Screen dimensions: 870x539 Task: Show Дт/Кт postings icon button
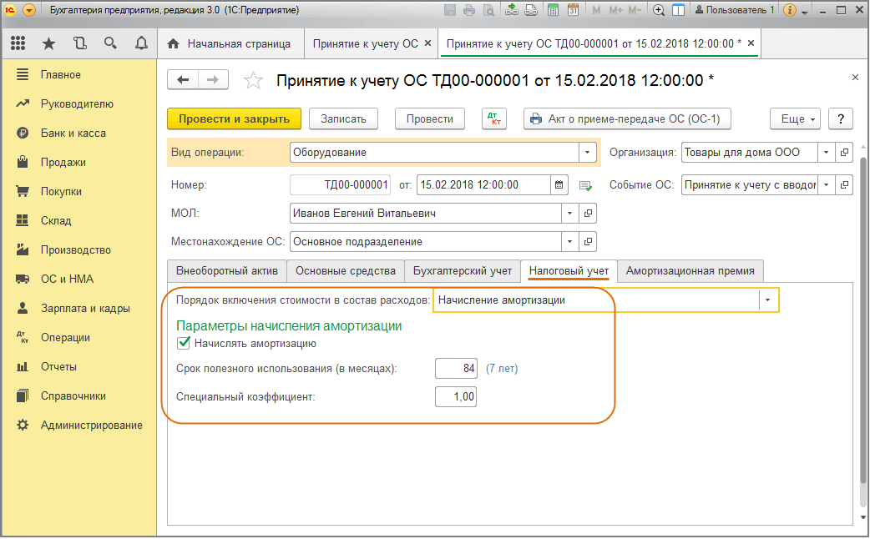coord(493,118)
